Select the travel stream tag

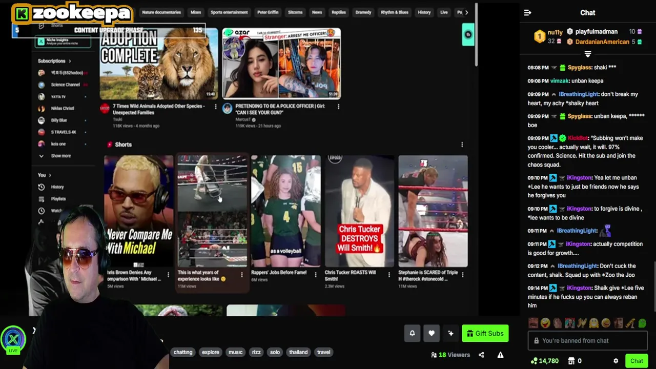click(323, 352)
